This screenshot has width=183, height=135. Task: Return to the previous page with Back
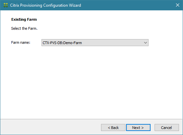113,128
